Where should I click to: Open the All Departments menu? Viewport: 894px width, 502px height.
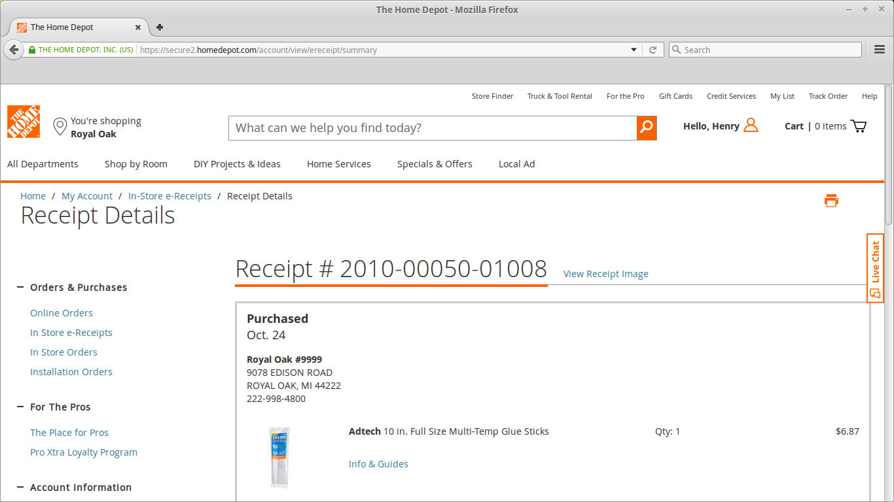point(43,164)
